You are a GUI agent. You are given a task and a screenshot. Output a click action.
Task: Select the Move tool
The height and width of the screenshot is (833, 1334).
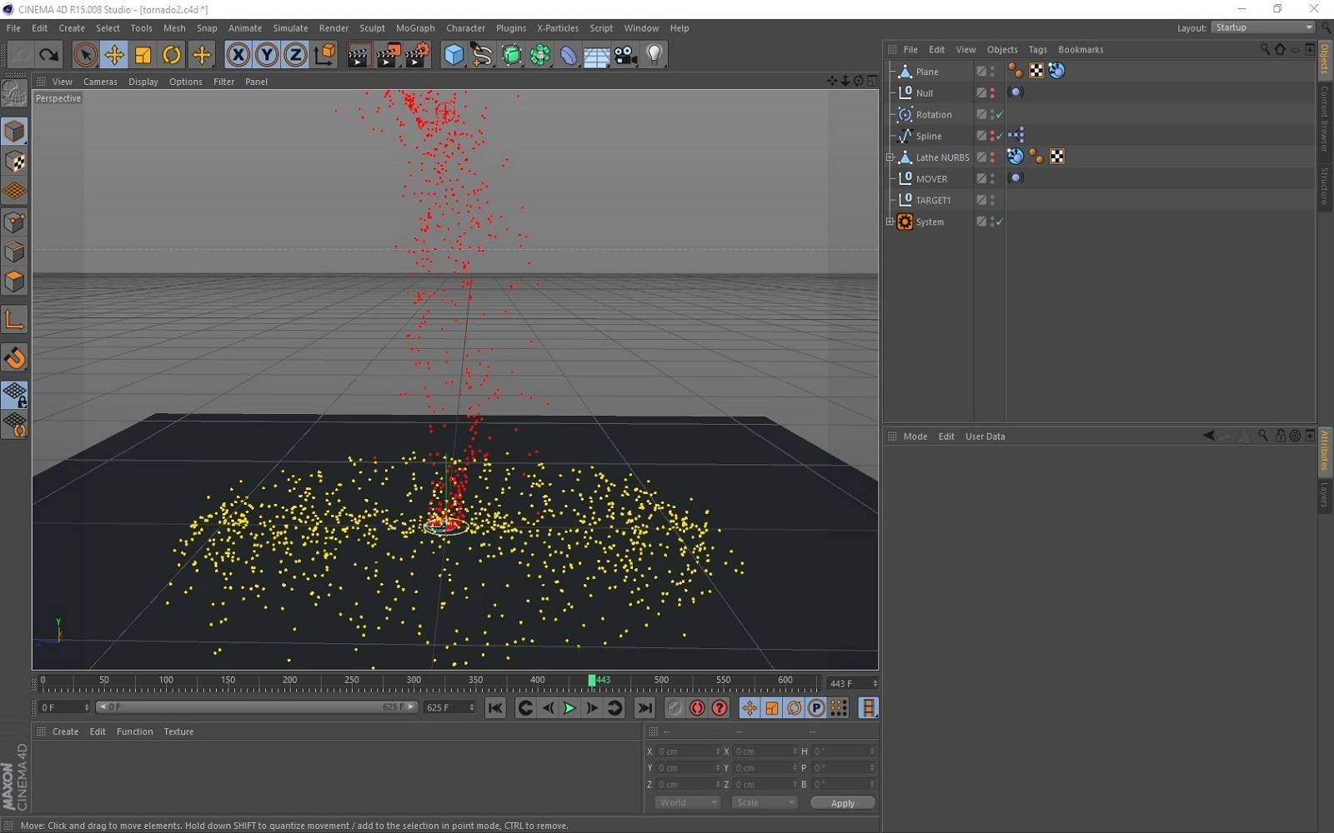click(x=114, y=55)
